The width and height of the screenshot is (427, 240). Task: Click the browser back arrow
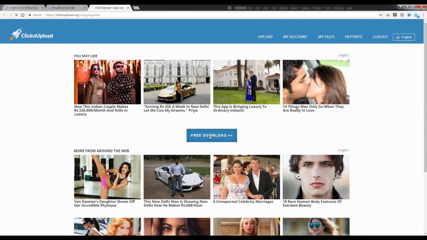coord(4,15)
